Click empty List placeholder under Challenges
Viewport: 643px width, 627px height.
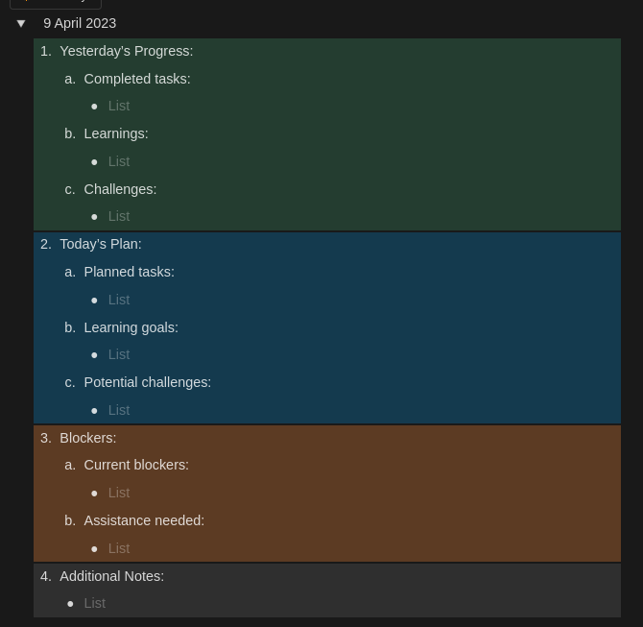point(119,216)
